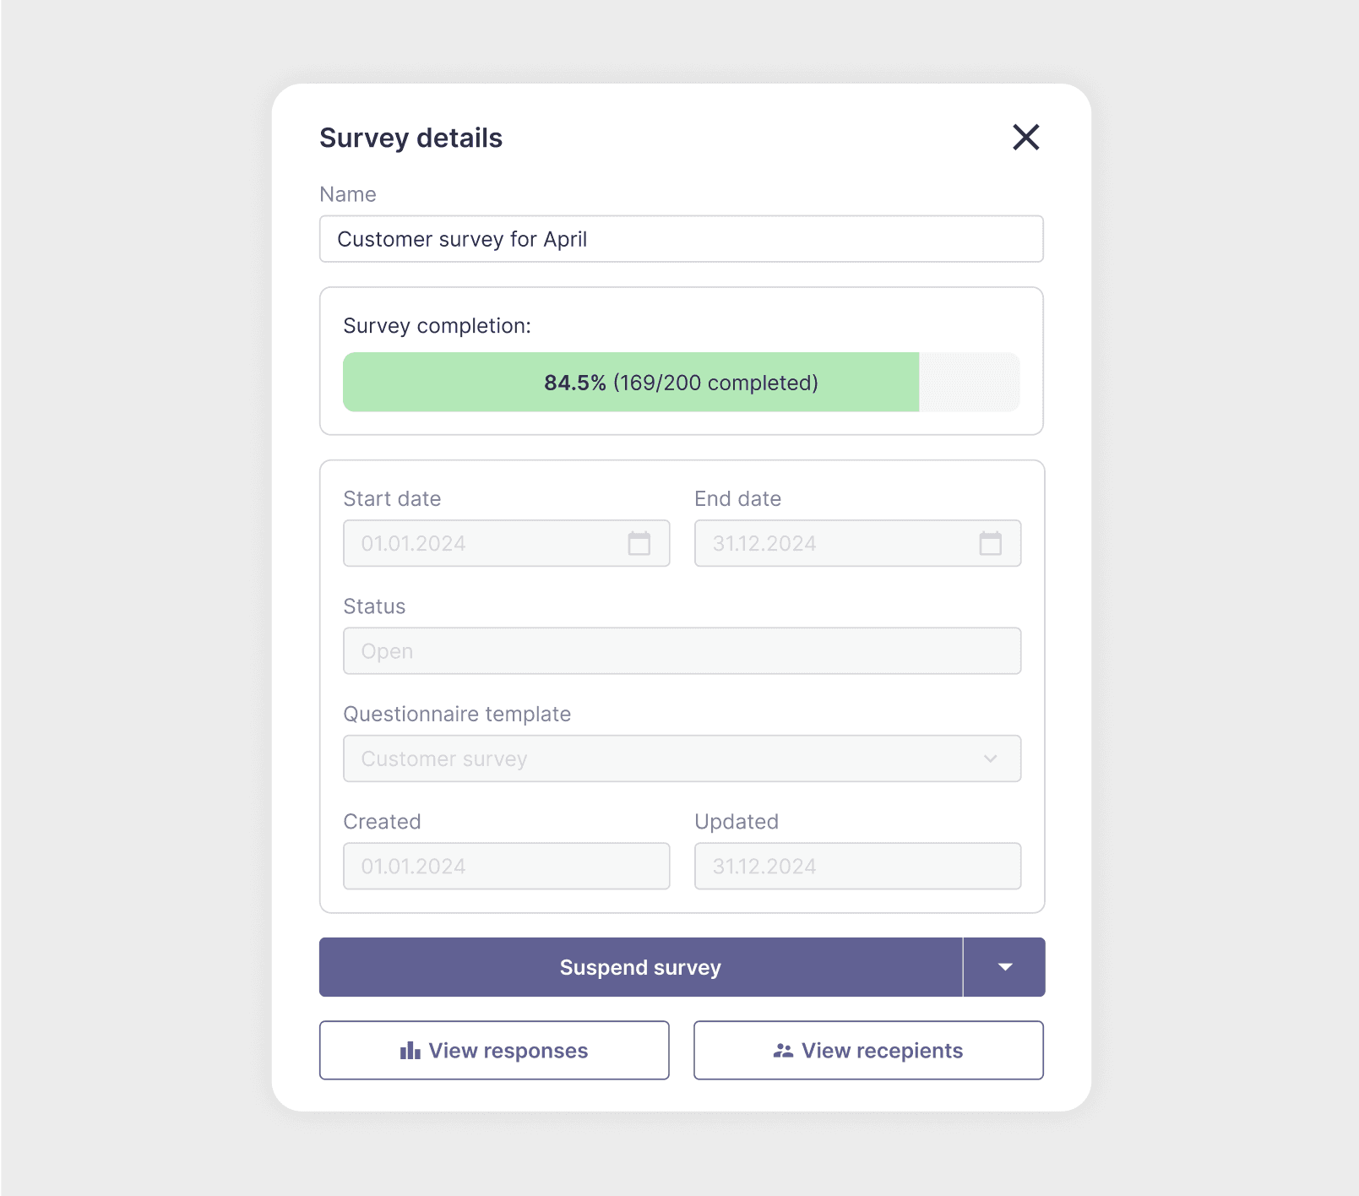Click the bar chart icon beside View responses
Viewport: 1359px width, 1196px height.
pos(409,1050)
